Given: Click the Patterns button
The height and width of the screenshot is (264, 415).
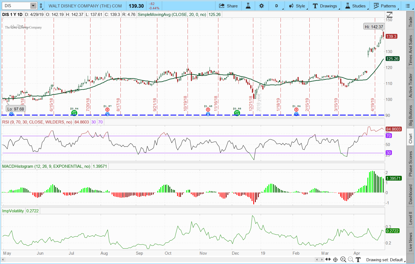Looking at the screenshot, I should pos(385,6).
